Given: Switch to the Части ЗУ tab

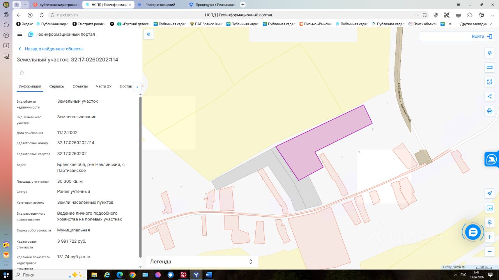Looking at the screenshot, I should pos(104,86).
